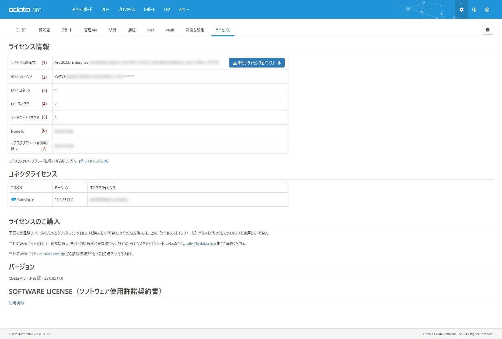The image size is (502, 339).
Task: Open the レポート menu item
Action: click(x=150, y=10)
